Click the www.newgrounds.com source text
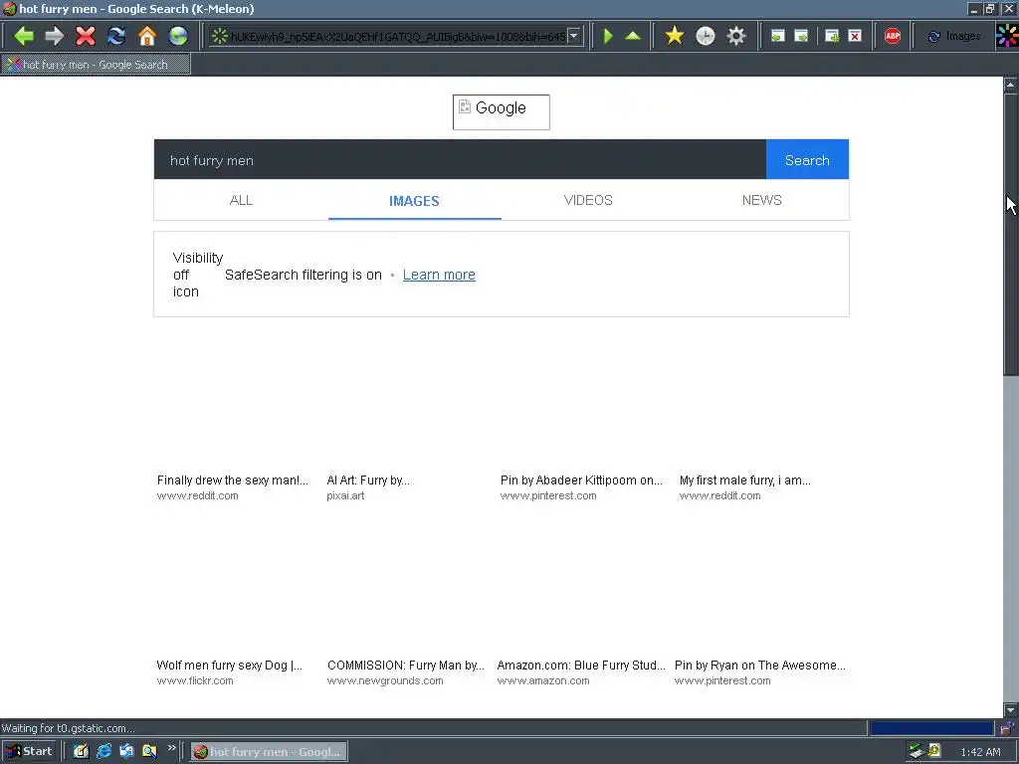This screenshot has width=1019, height=764. point(385,680)
